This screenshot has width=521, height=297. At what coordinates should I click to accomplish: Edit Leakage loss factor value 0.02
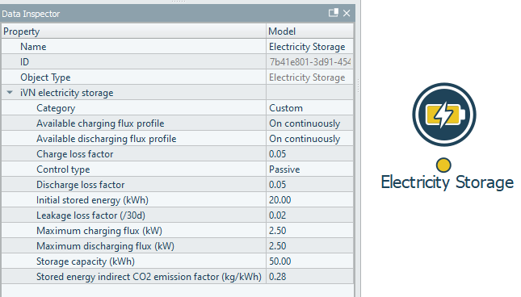pyautogui.click(x=309, y=215)
